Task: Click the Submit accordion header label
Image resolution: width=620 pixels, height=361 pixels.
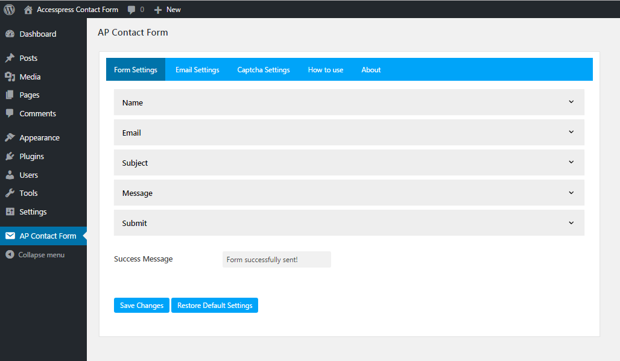Action: (134, 223)
